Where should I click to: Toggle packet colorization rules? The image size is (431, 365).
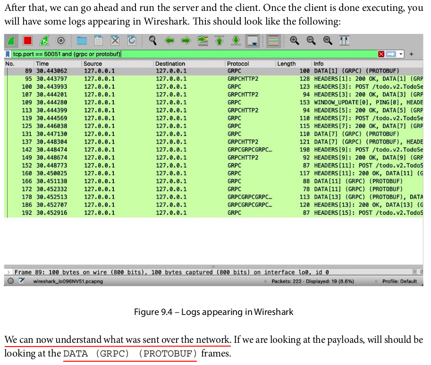273,41
